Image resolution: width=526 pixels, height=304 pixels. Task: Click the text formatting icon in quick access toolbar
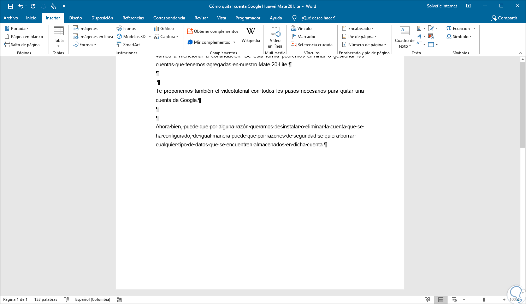click(x=53, y=6)
